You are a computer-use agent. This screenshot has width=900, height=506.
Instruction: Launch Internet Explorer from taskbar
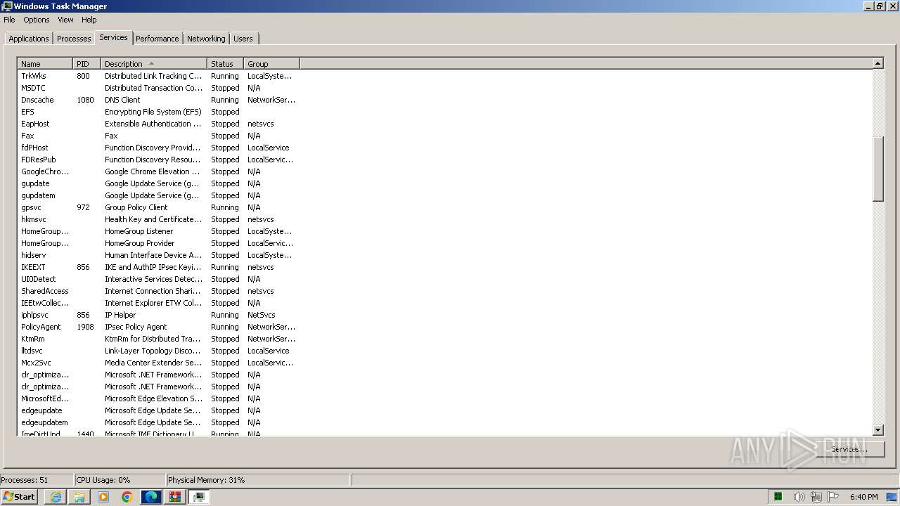click(56, 497)
